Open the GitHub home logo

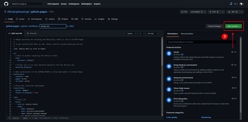[x=6, y=4]
